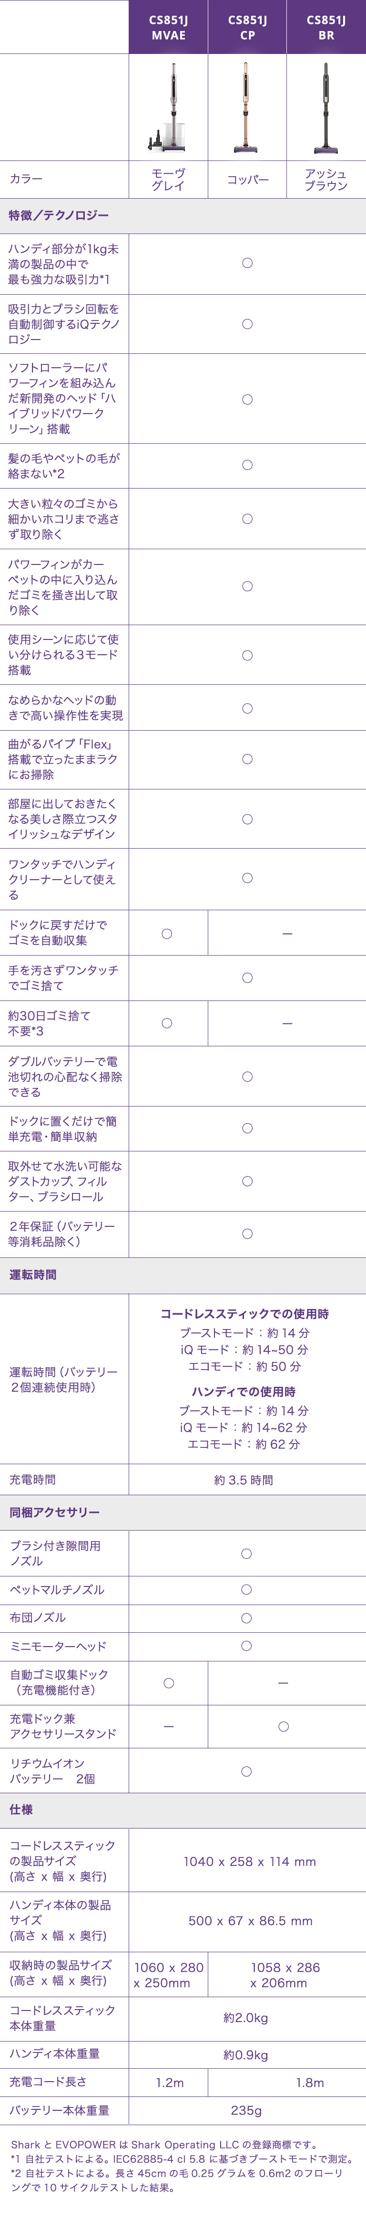Click the モーヴグレイ color label

pos(169,180)
